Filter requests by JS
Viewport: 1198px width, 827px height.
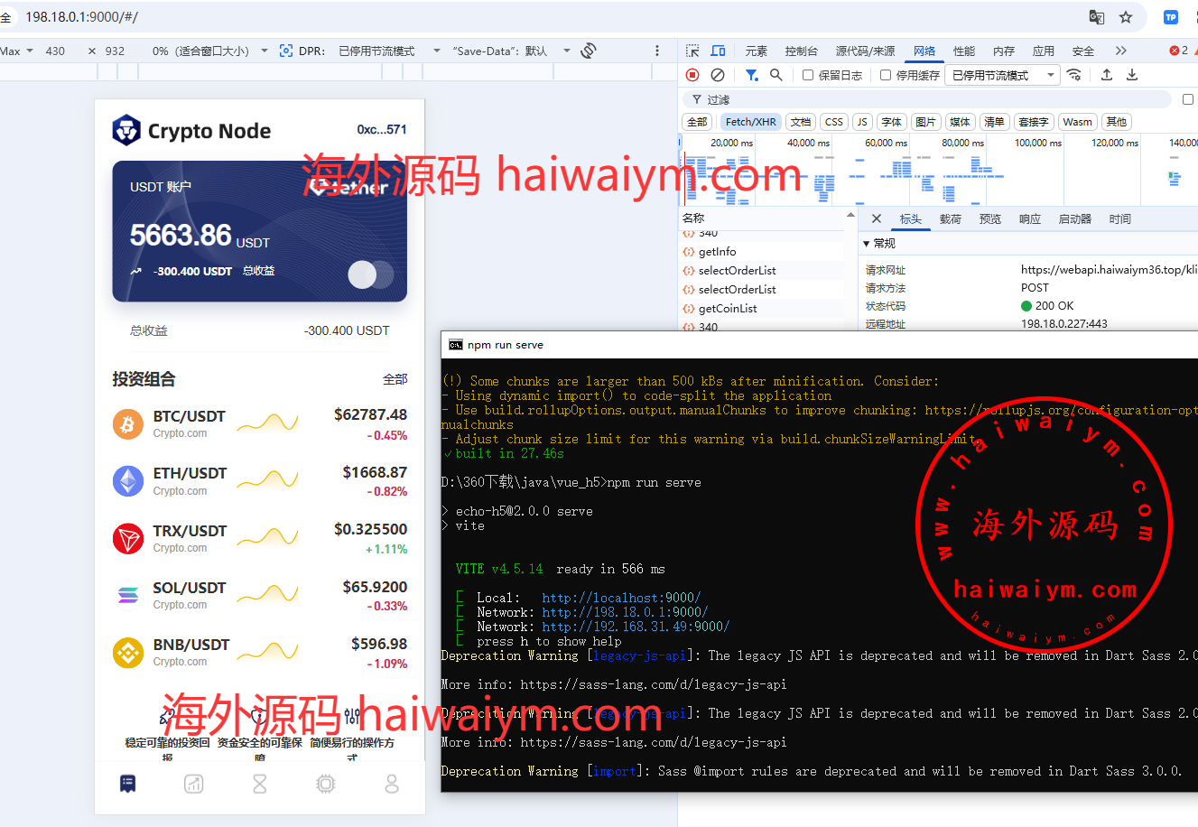tap(862, 122)
